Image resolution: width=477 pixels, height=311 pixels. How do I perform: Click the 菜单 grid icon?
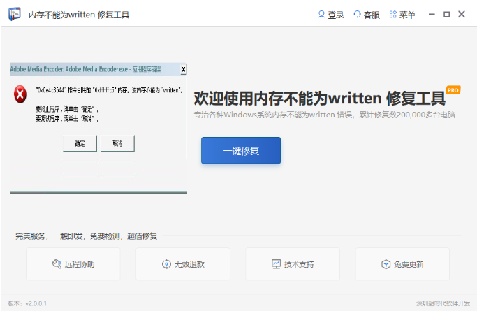[393, 14]
